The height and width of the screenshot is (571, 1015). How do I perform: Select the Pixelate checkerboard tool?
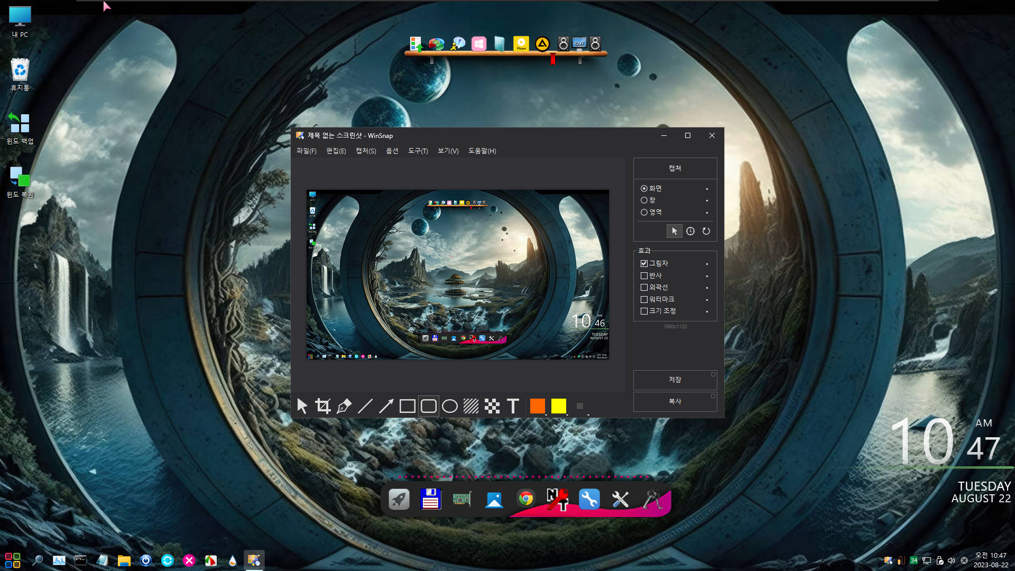coord(492,406)
